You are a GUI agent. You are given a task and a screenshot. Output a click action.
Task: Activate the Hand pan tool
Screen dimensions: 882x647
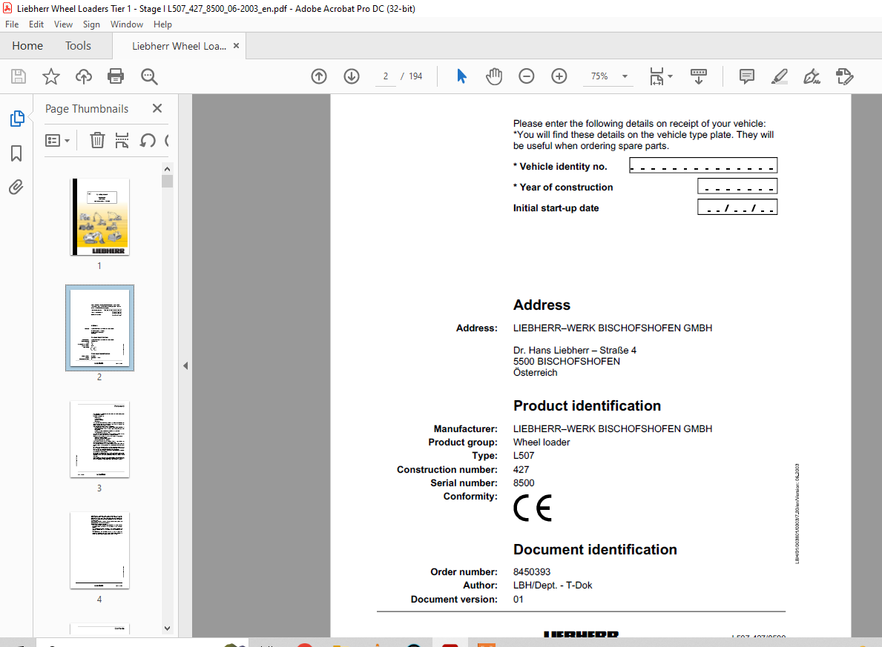494,76
